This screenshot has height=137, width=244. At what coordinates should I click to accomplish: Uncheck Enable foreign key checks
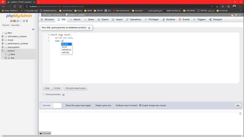coord(140,105)
